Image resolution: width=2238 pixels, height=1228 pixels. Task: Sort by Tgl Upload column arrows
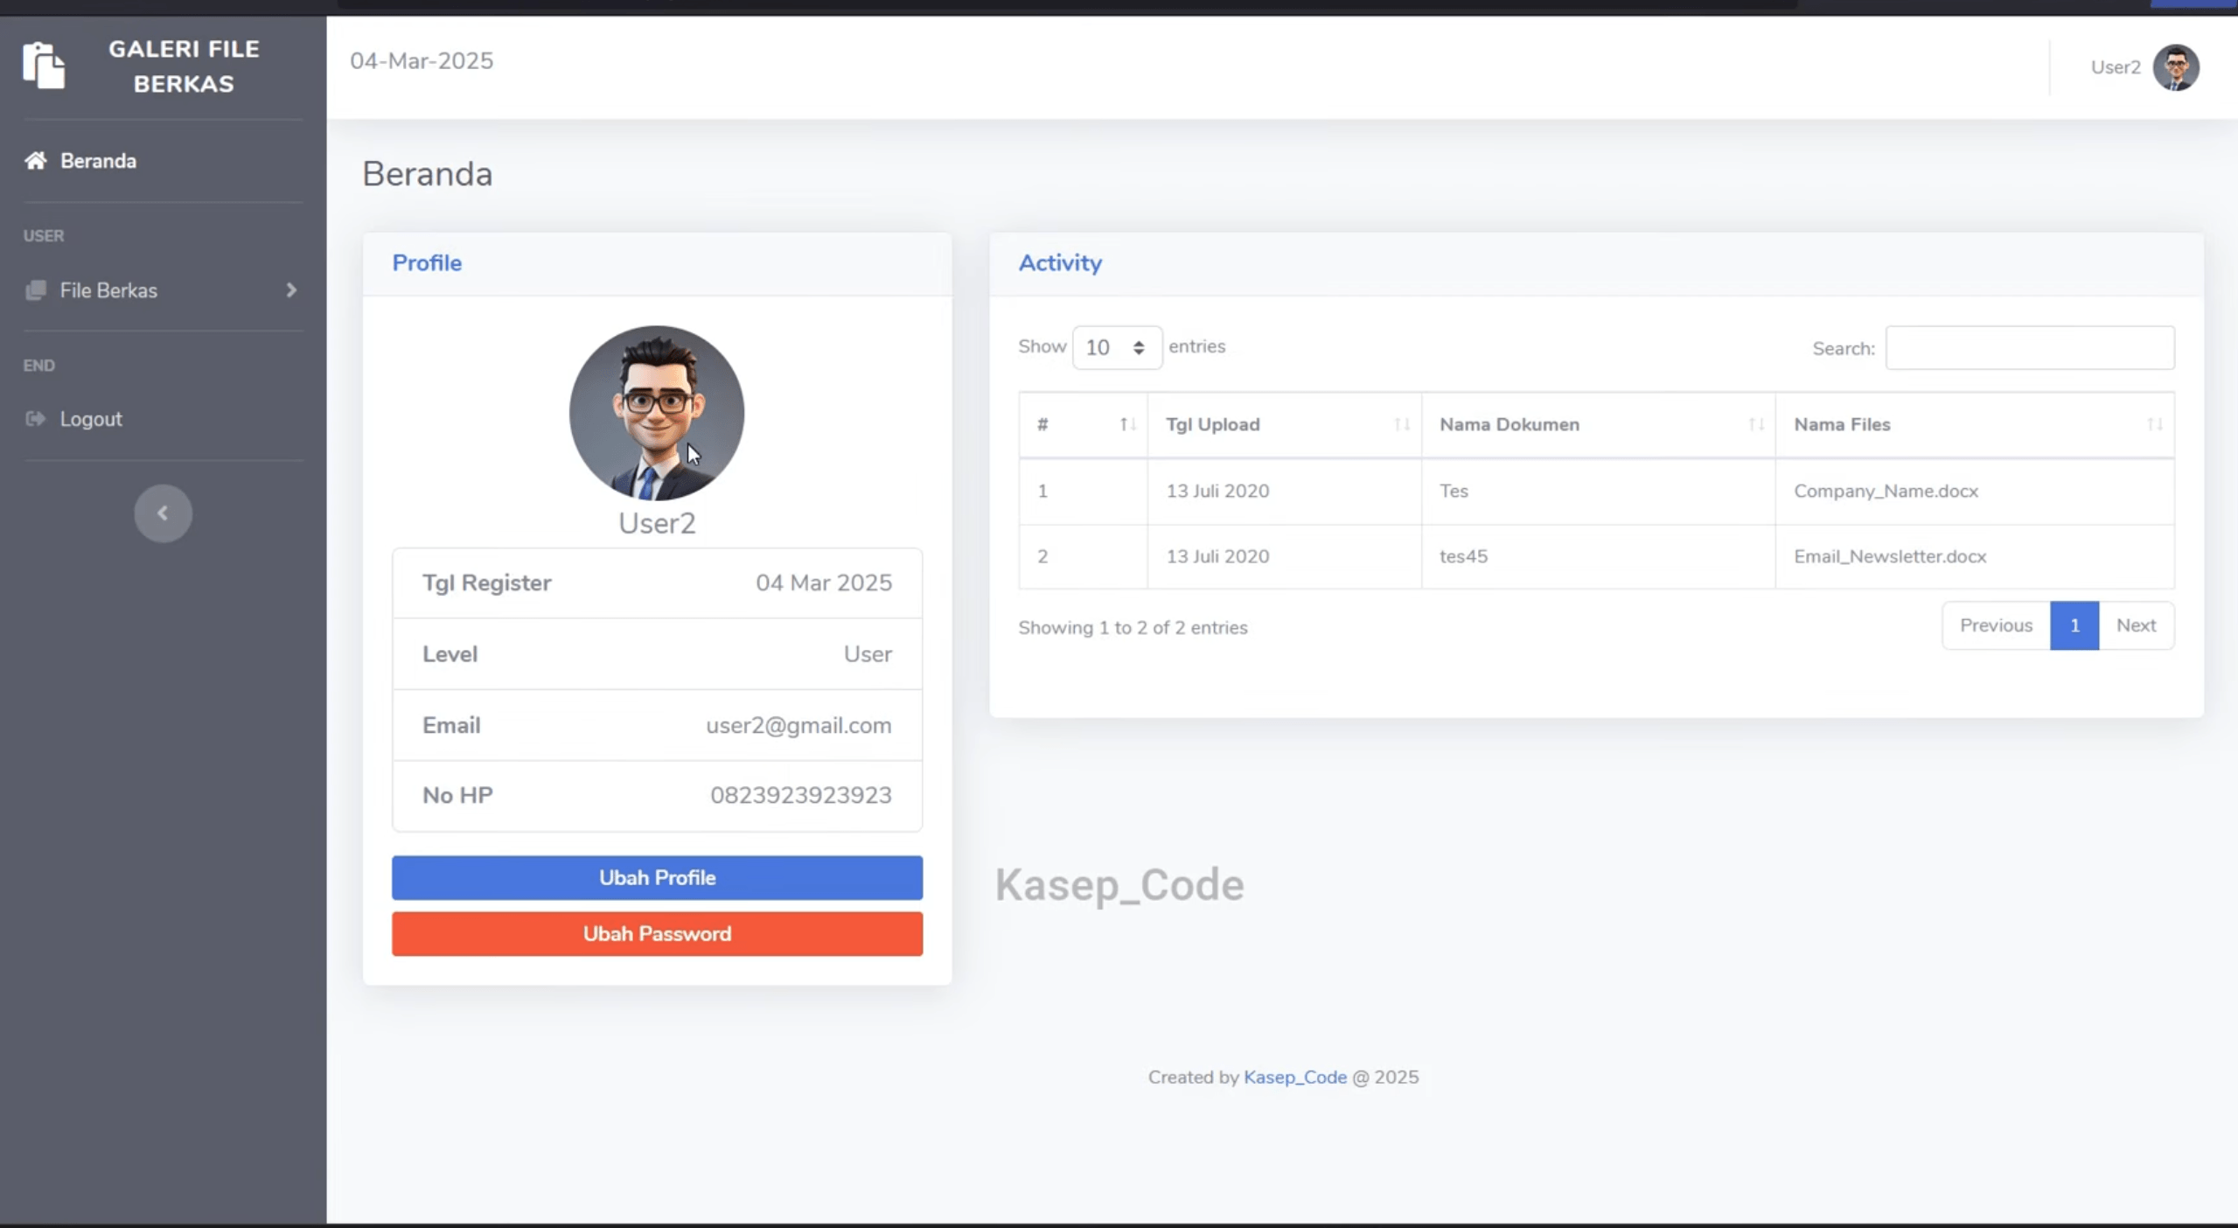click(1402, 424)
